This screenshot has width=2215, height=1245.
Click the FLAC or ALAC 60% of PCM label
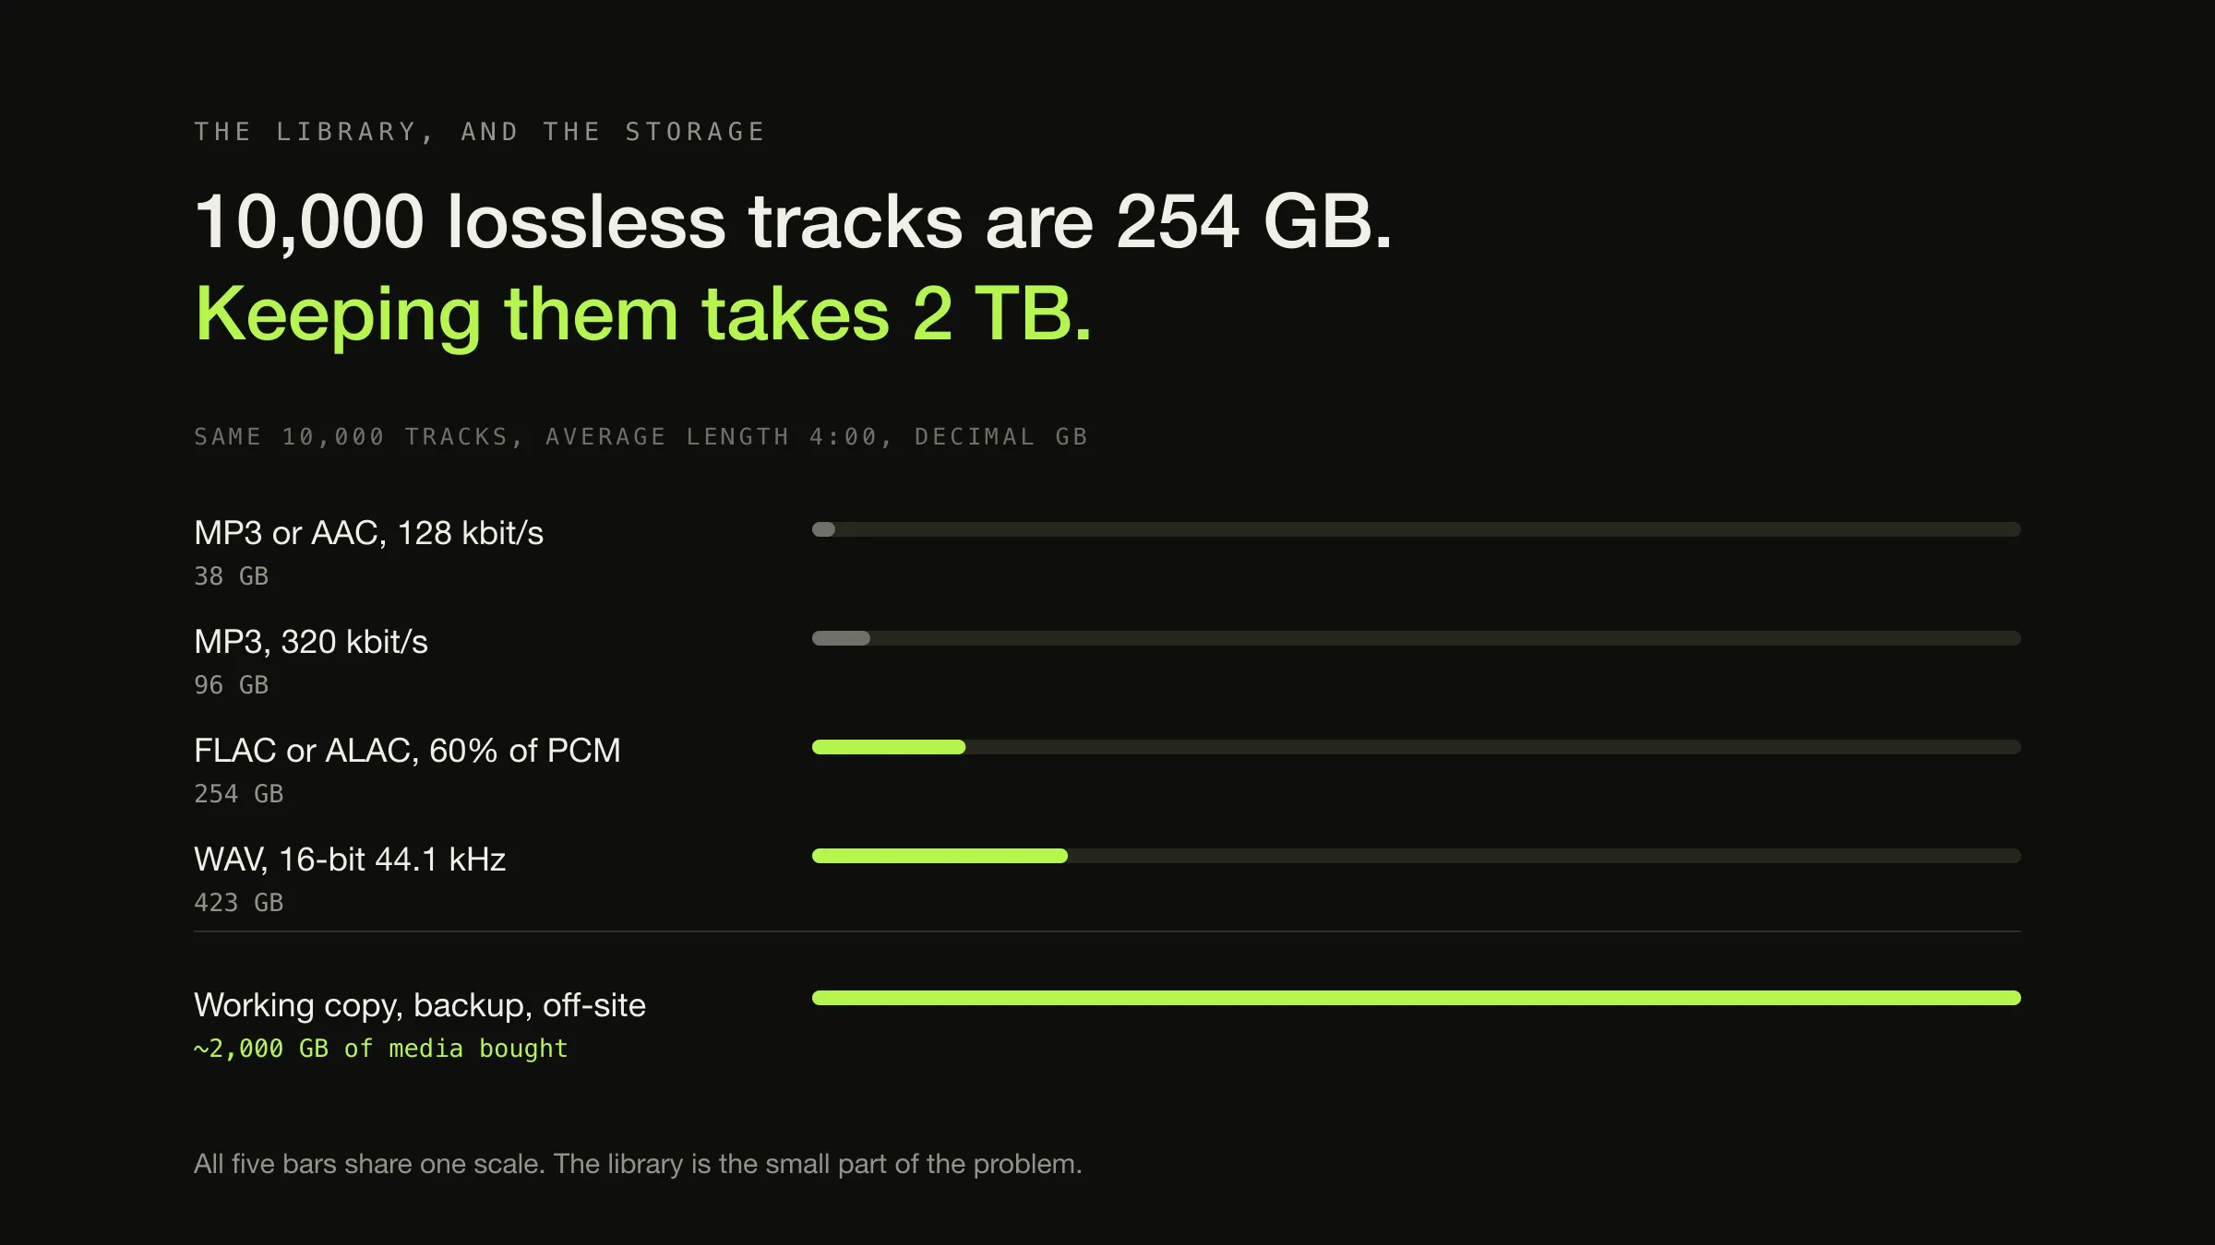(x=407, y=751)
